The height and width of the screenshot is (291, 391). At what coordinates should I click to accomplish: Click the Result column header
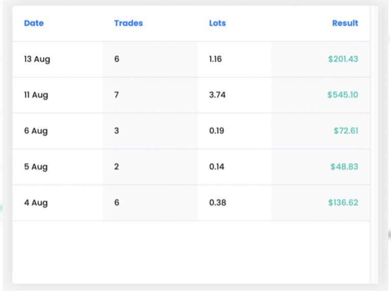click(x=345, y=23)
